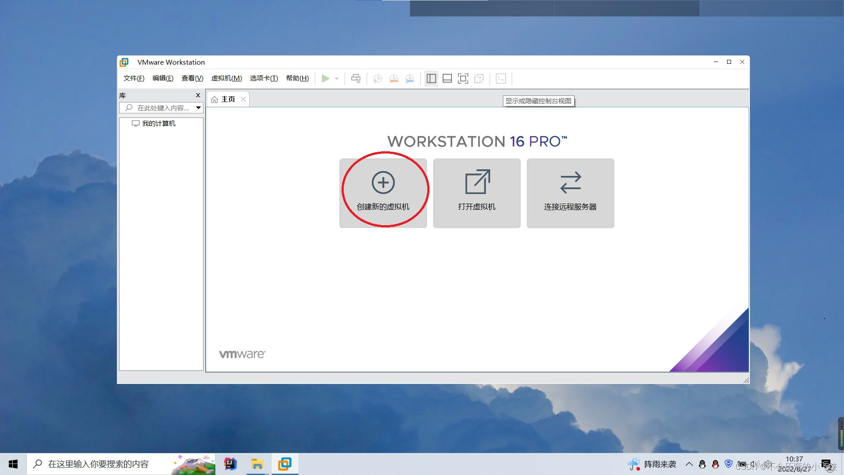The image size is (844, 475).
Task: Click the revert to snapshot icon
Action: [x=393, y=79]
